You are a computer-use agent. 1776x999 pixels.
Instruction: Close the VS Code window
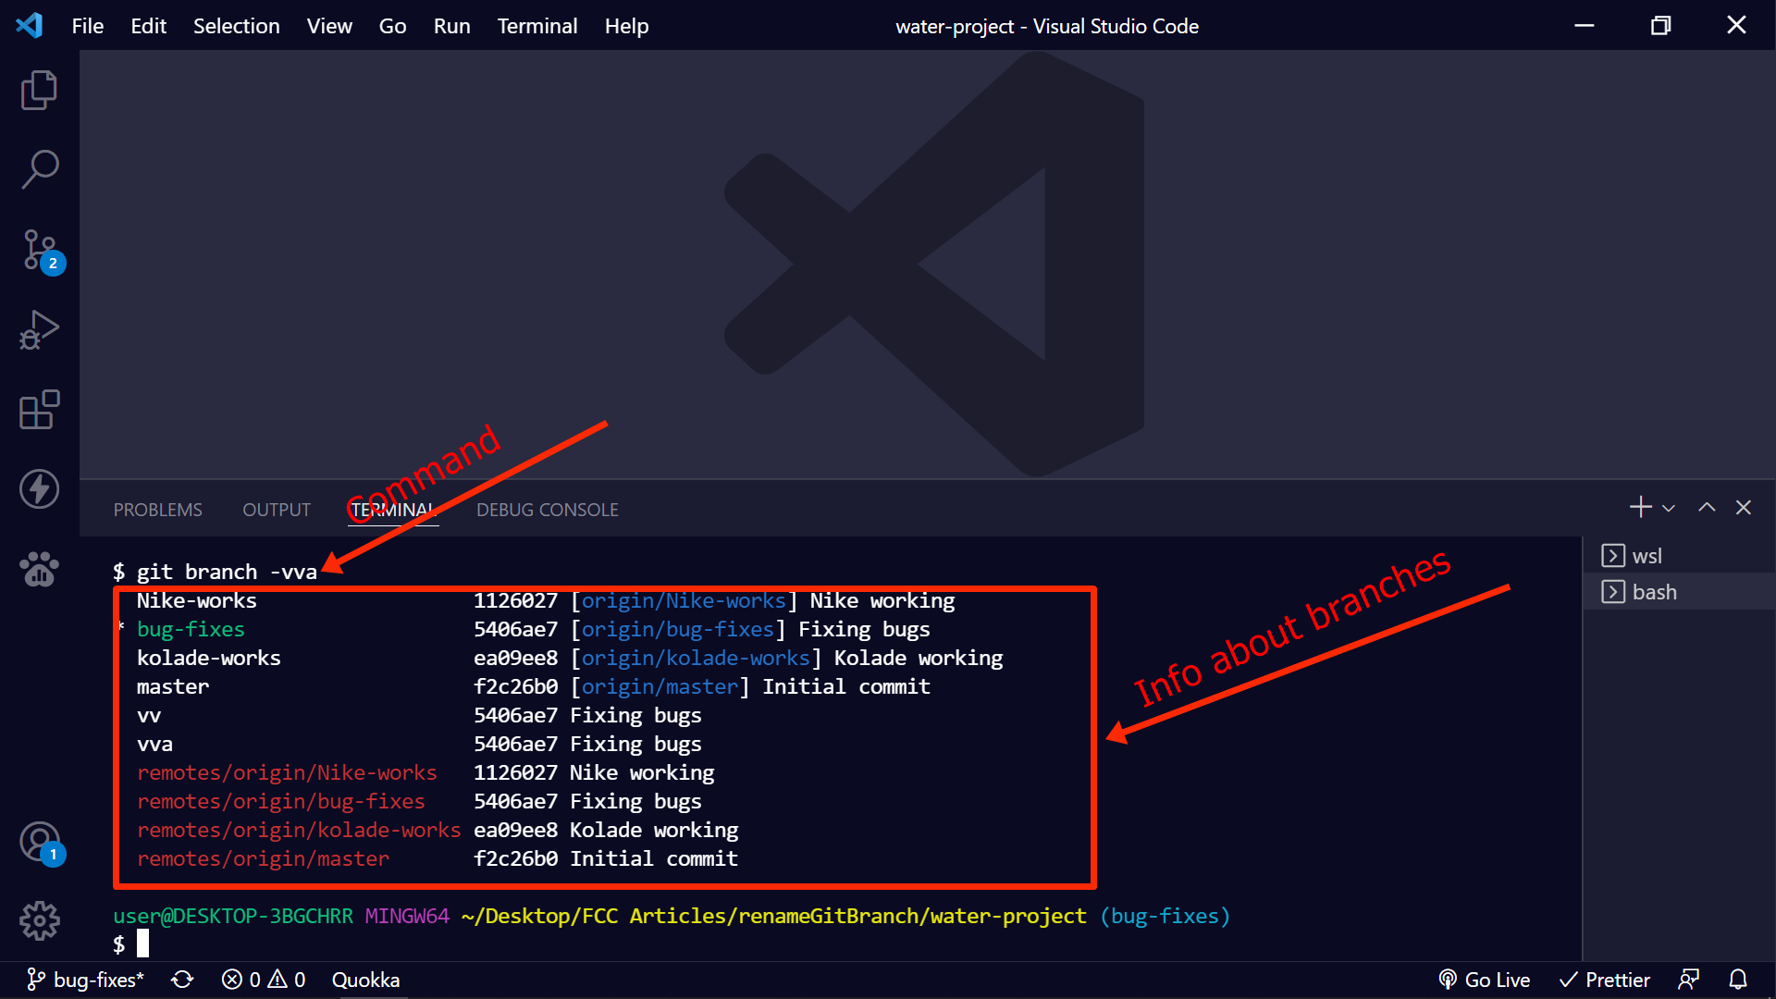coord(1736,26)
